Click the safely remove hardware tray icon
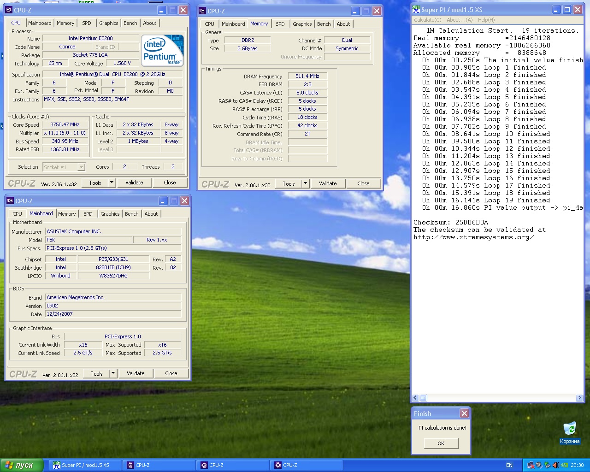The width and height of the screenshot is (590, 472). [547, 465]
